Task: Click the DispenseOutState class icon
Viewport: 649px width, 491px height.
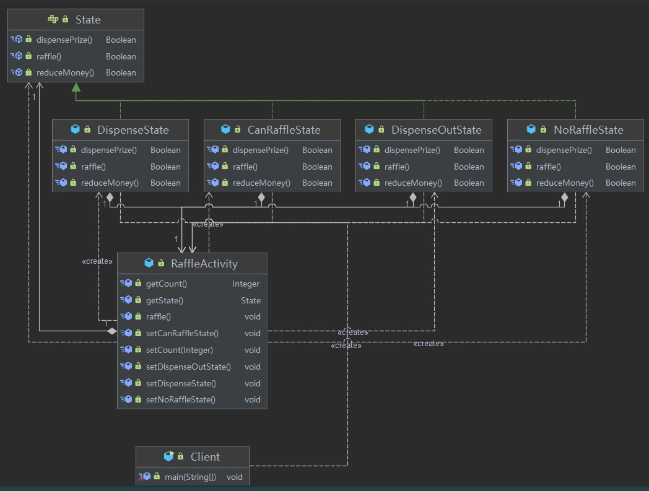Action: click(370, 129)
